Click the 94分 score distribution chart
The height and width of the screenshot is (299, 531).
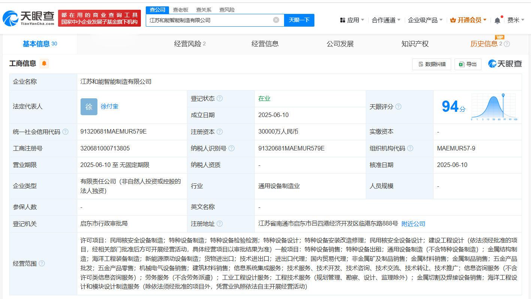(494, 107)
